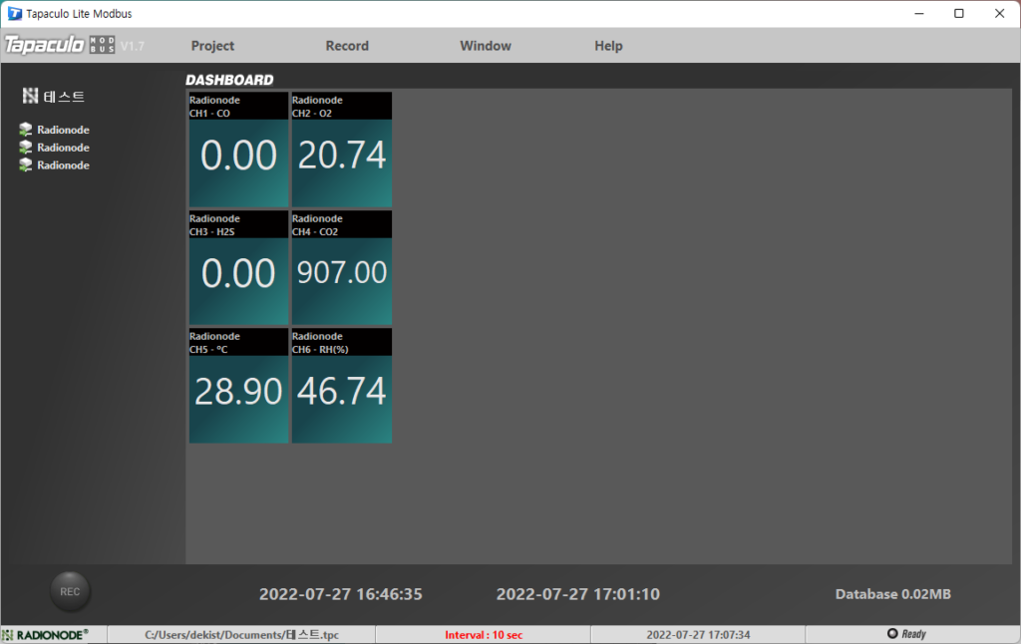1021x644 pixels.
Task: Open the CH3 - H2S dashboard tile
Action: pyautogui.click(x=238, y=267)
